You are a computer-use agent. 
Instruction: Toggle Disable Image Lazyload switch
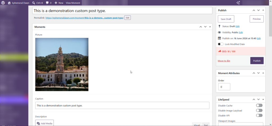tap(259, 110)
